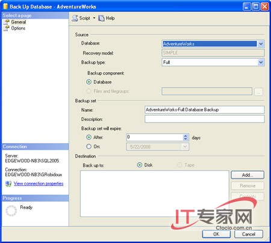This screenshot has height=243, width=271.
Task: Click the Help book icon
Action: coord(101,18)
